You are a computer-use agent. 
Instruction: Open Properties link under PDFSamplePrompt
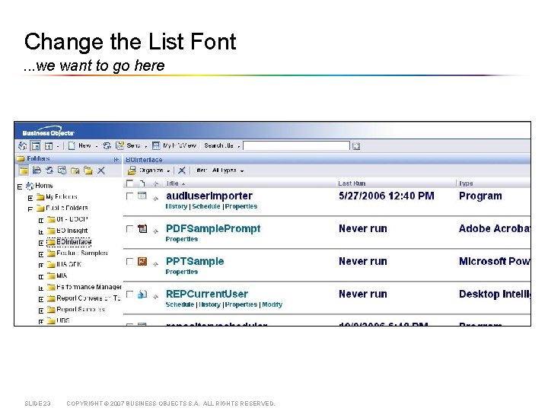point(182,239)
